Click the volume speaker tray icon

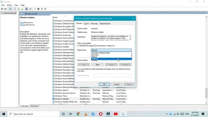click(x=178, y=114)
